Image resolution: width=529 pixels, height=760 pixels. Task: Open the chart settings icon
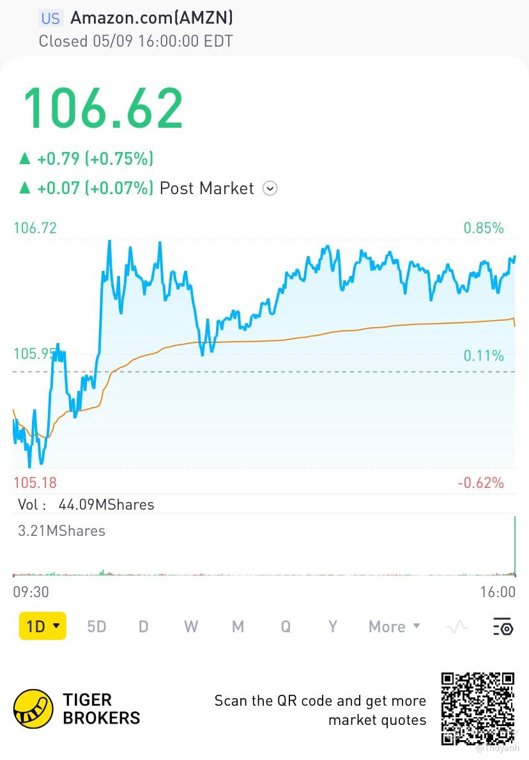[x=503, y=627]
